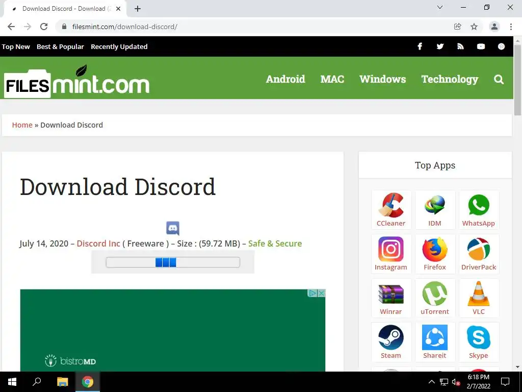Open the Chrome three-dot menu
Screen dimensions: 522x392
511,27
